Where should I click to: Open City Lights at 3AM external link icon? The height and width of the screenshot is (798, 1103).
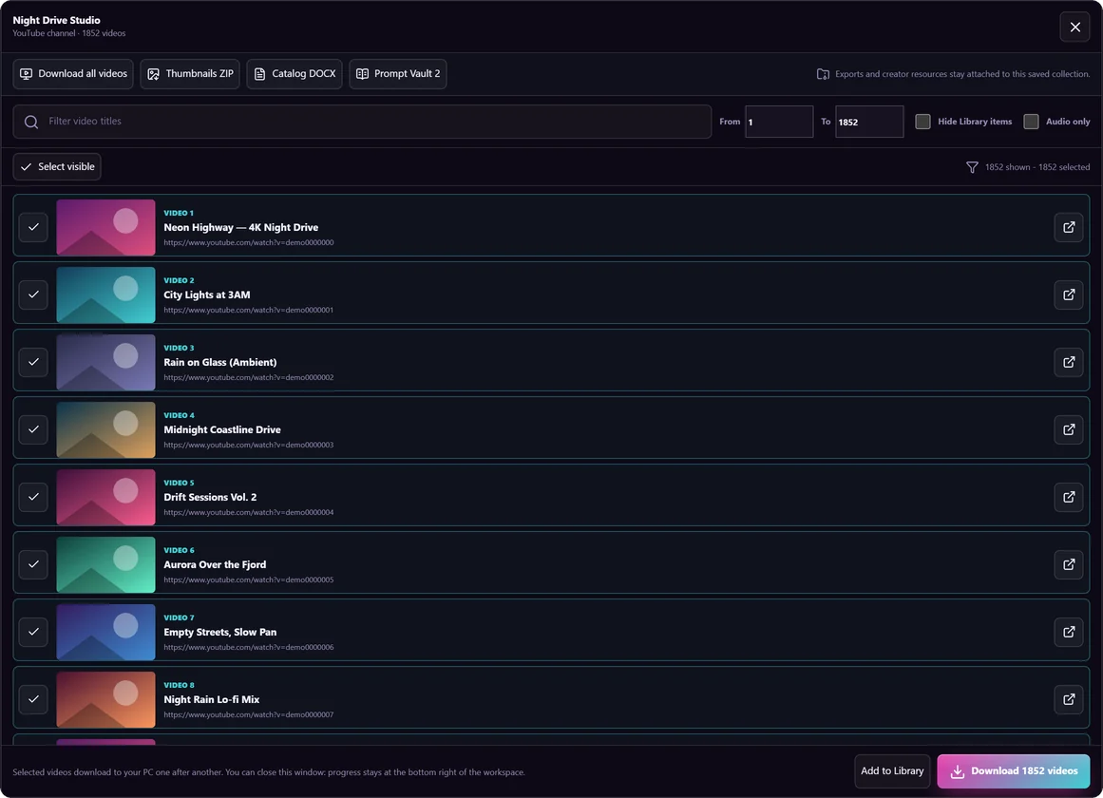[1069, 294]
